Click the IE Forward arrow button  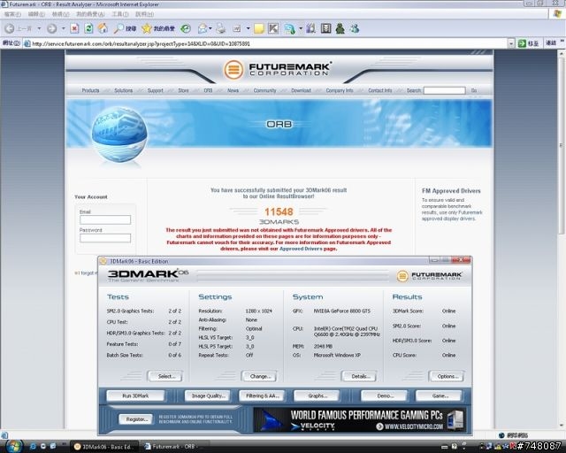tap(51, 28)
